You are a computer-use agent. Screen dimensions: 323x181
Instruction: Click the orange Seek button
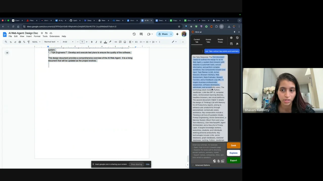(x=233, y=146)
